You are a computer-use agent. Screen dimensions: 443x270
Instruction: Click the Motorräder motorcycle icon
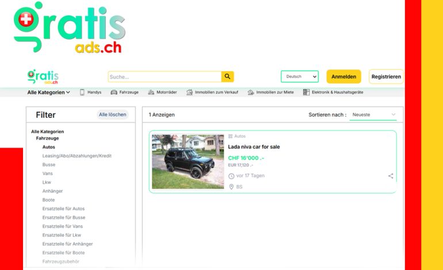point(151,92)
